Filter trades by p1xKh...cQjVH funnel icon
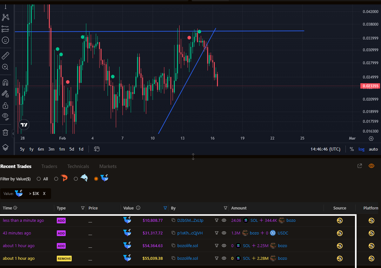The width and height of the screenshot is (381, 268). pos(217,233)
